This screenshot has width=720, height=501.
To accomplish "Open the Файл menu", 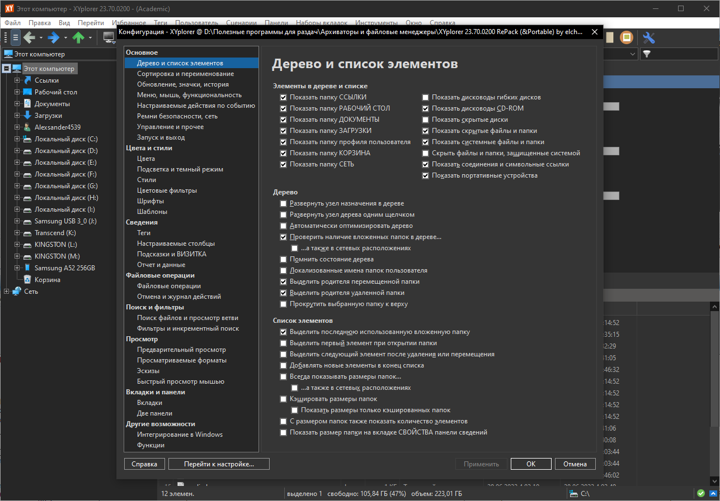I will click(12, 23).
